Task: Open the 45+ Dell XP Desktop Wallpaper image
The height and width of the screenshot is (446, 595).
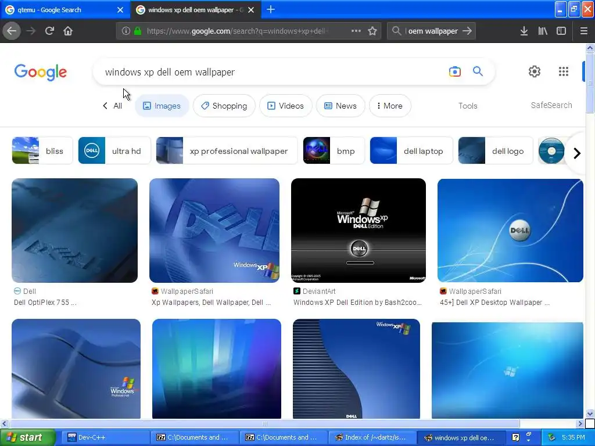Action: click(x=510, y=230)
